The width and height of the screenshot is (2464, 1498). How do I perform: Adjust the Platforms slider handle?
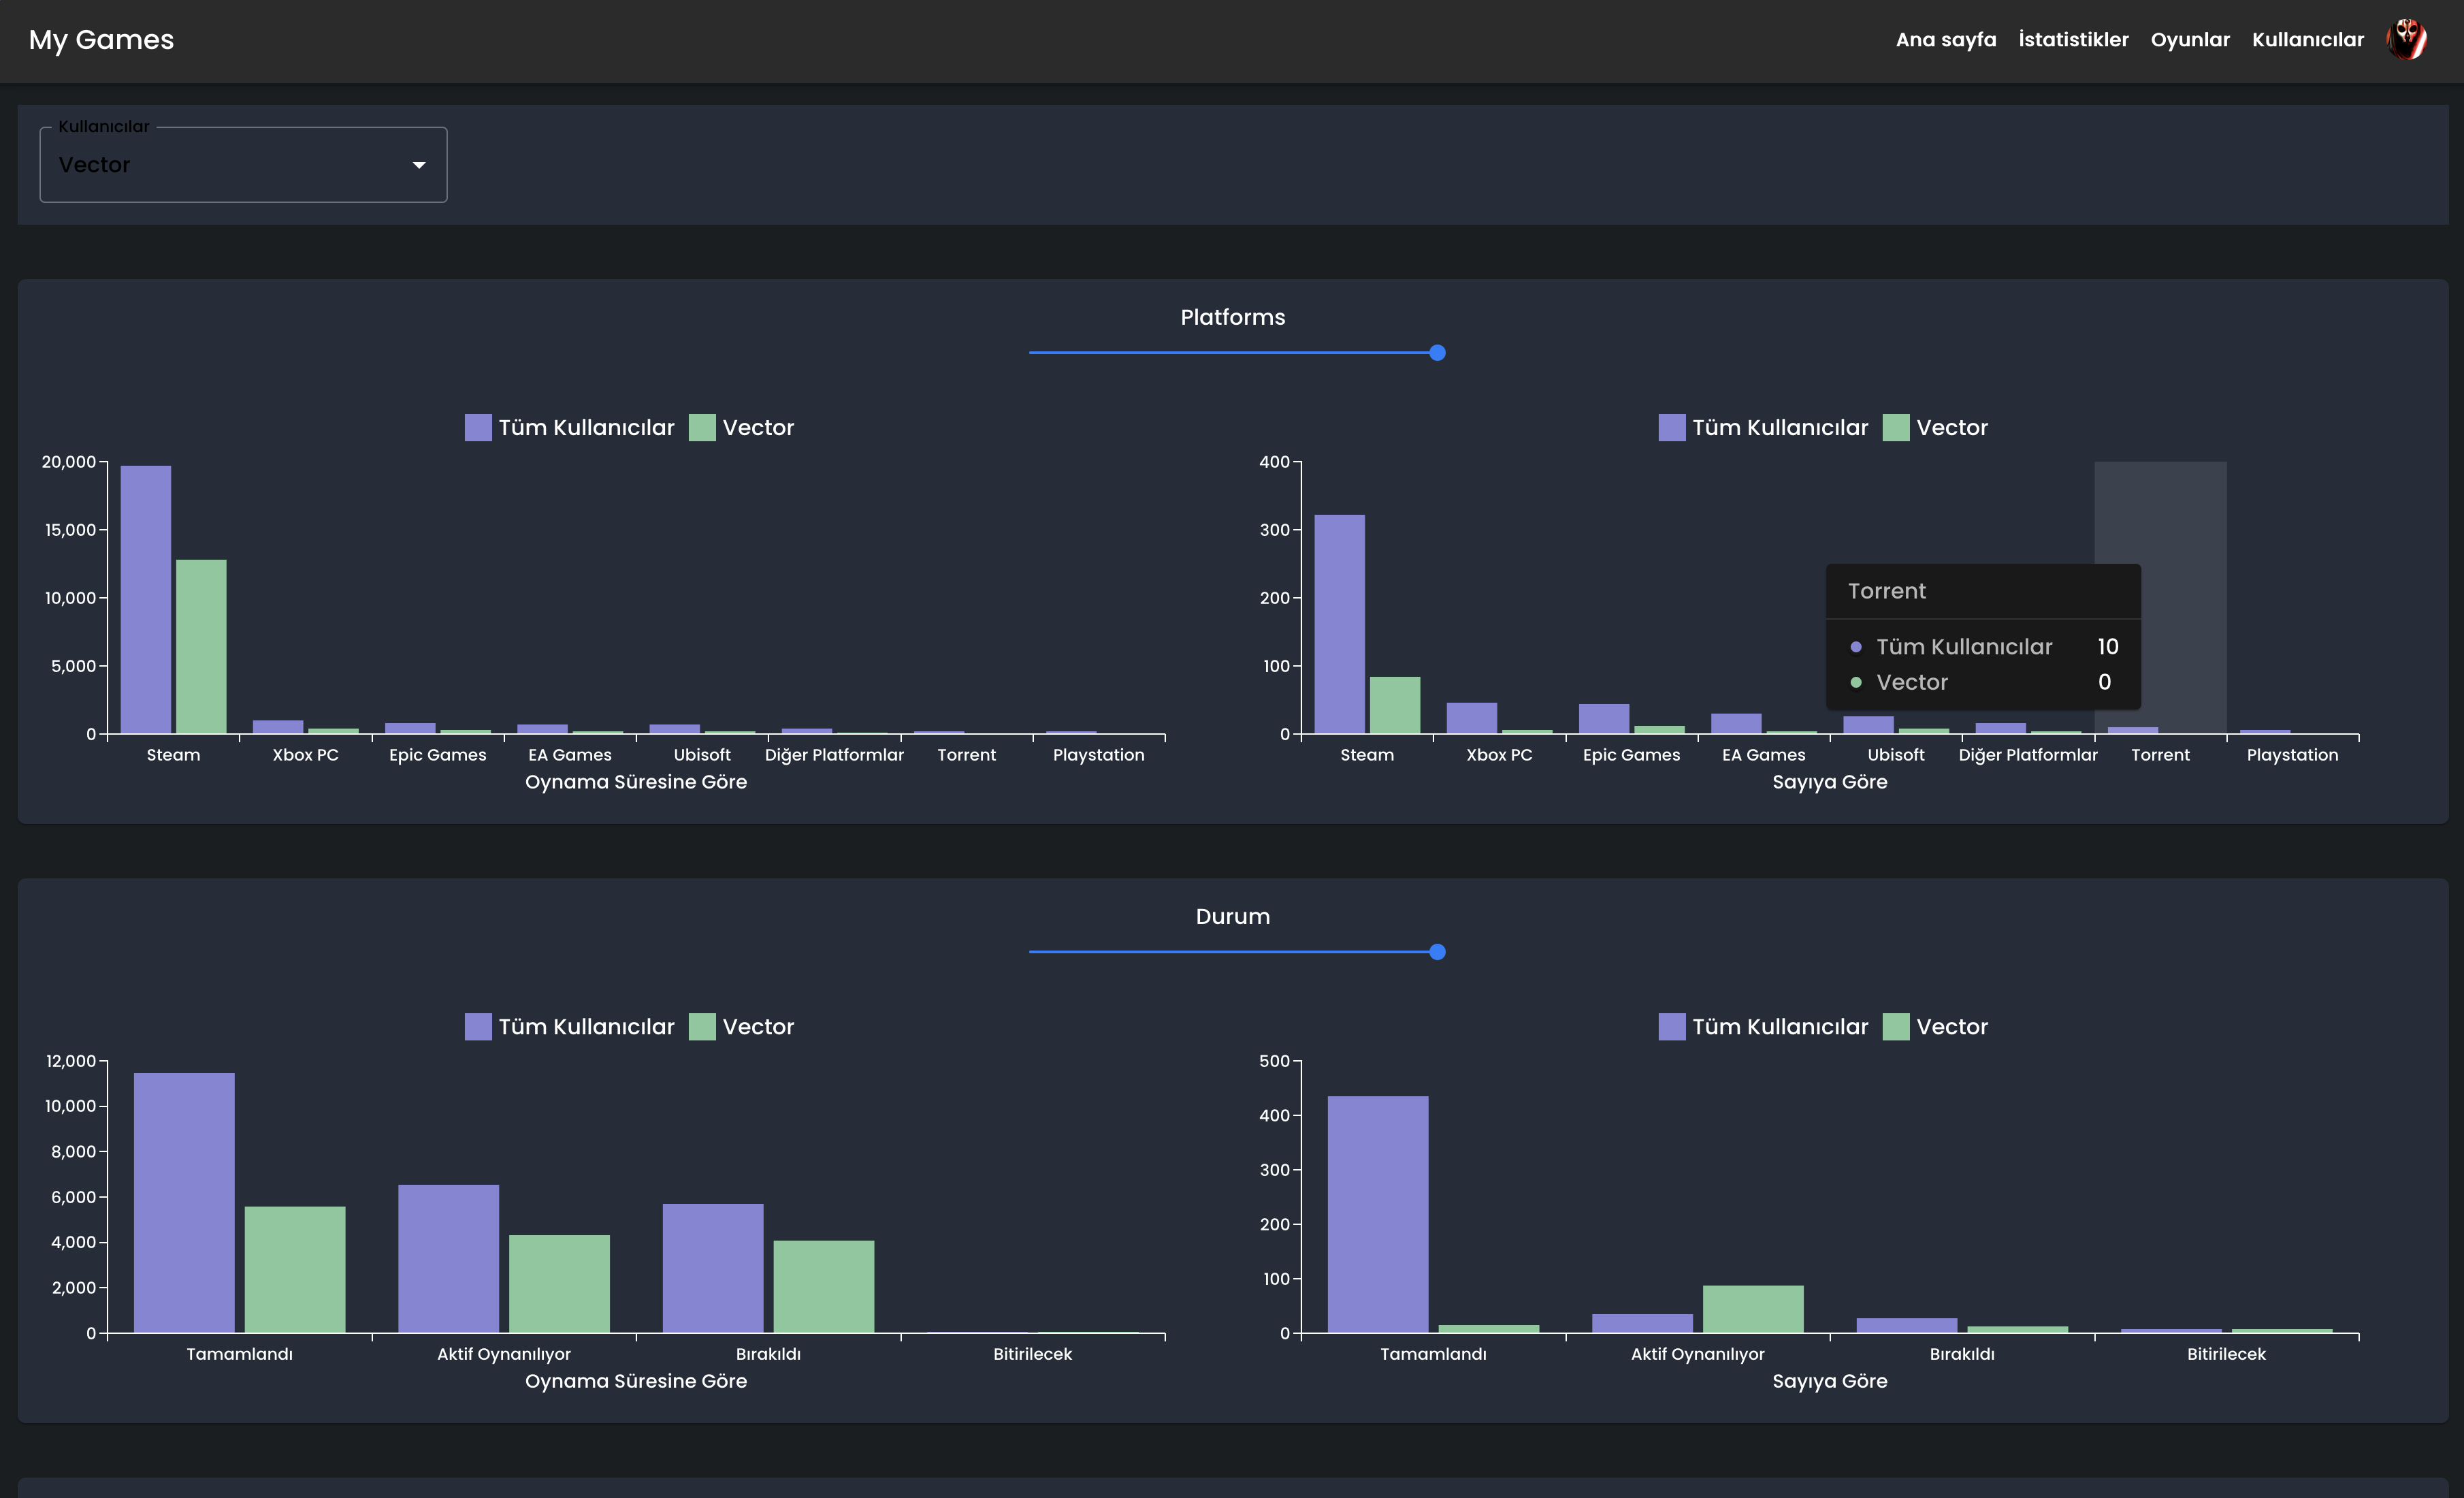[1437, 352]
